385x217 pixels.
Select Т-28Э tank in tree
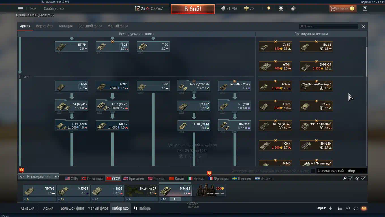[x=112, y=86]
